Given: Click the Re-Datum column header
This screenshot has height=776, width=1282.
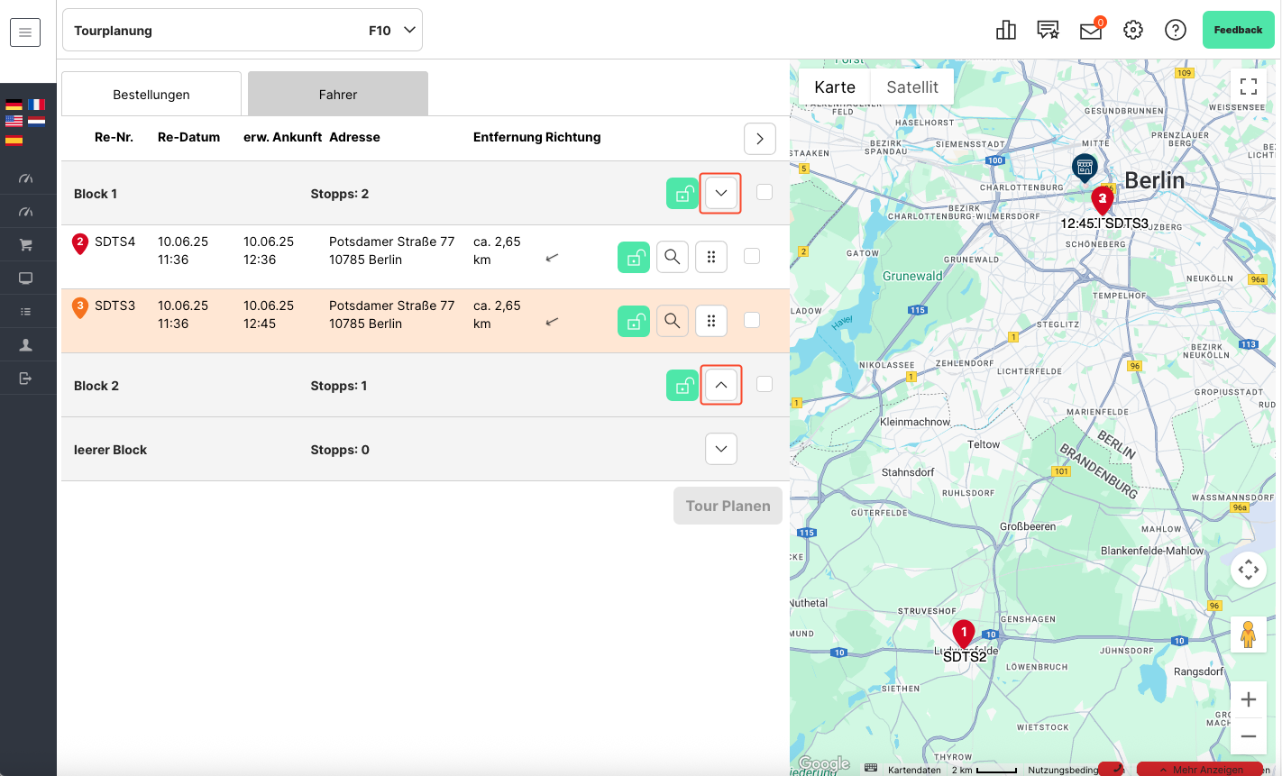Looking at the screenshot, I should point(188,138).
